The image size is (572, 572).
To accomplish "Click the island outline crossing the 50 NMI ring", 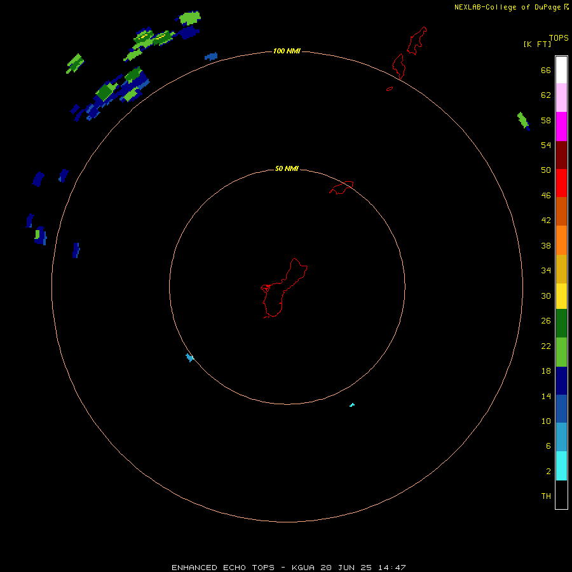I will pos(341,187).
